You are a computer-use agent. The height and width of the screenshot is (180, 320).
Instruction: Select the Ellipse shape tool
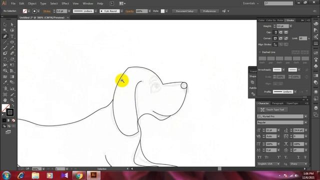[12, 42]
